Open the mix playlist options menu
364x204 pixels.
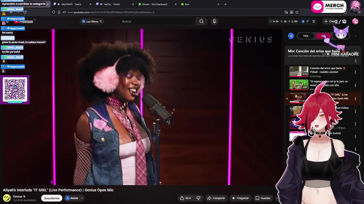tap(355, 61)
